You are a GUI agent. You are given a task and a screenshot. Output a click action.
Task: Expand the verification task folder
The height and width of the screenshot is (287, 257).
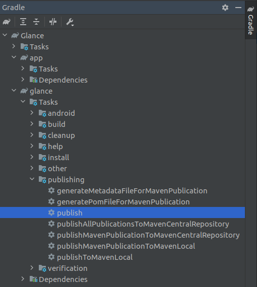pos(32,268)
